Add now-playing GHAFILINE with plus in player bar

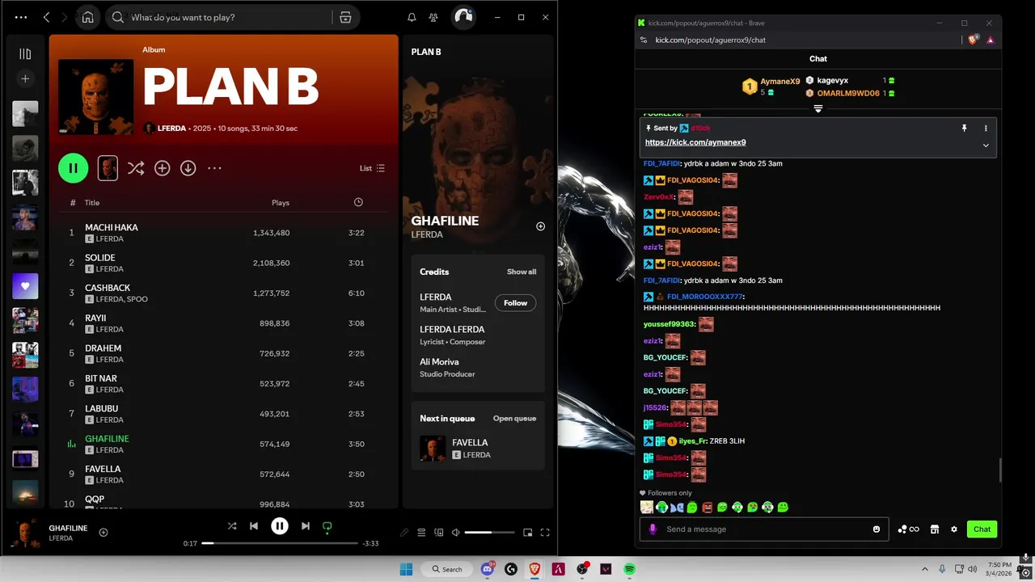tap(103, 532)
